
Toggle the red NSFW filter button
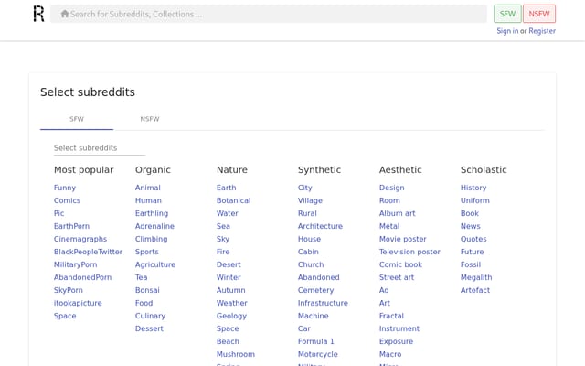pyautogui.click(x=539, y=14)
